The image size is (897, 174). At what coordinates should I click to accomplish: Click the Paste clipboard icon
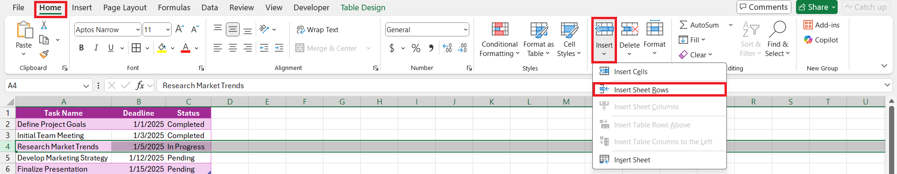point(24,30)
